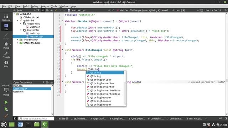The image size is (228, 128).
Task: Run the project with green play button
Action: 6,102
